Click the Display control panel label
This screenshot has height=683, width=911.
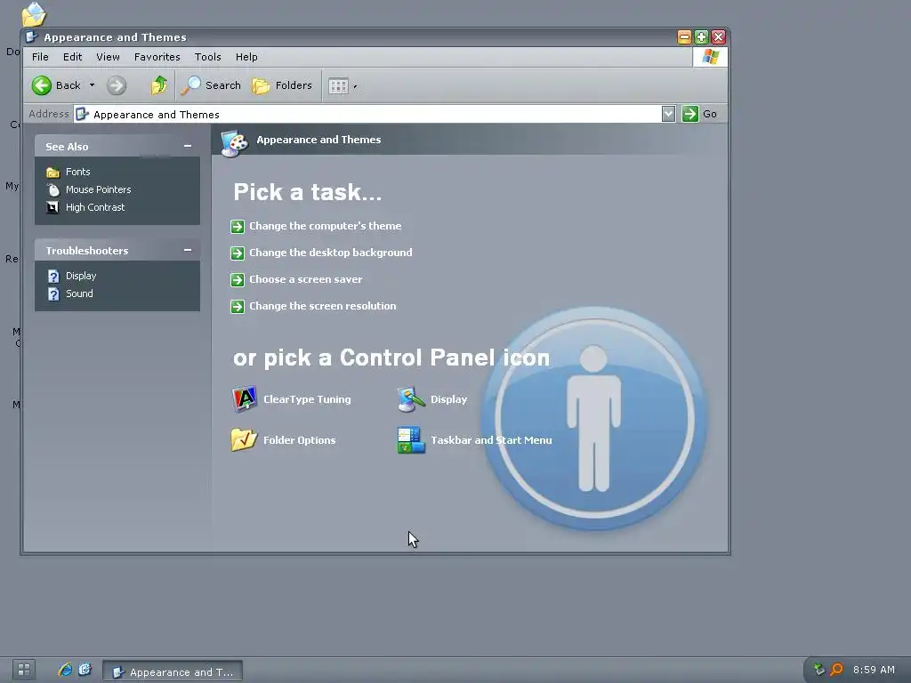point(448,399)
